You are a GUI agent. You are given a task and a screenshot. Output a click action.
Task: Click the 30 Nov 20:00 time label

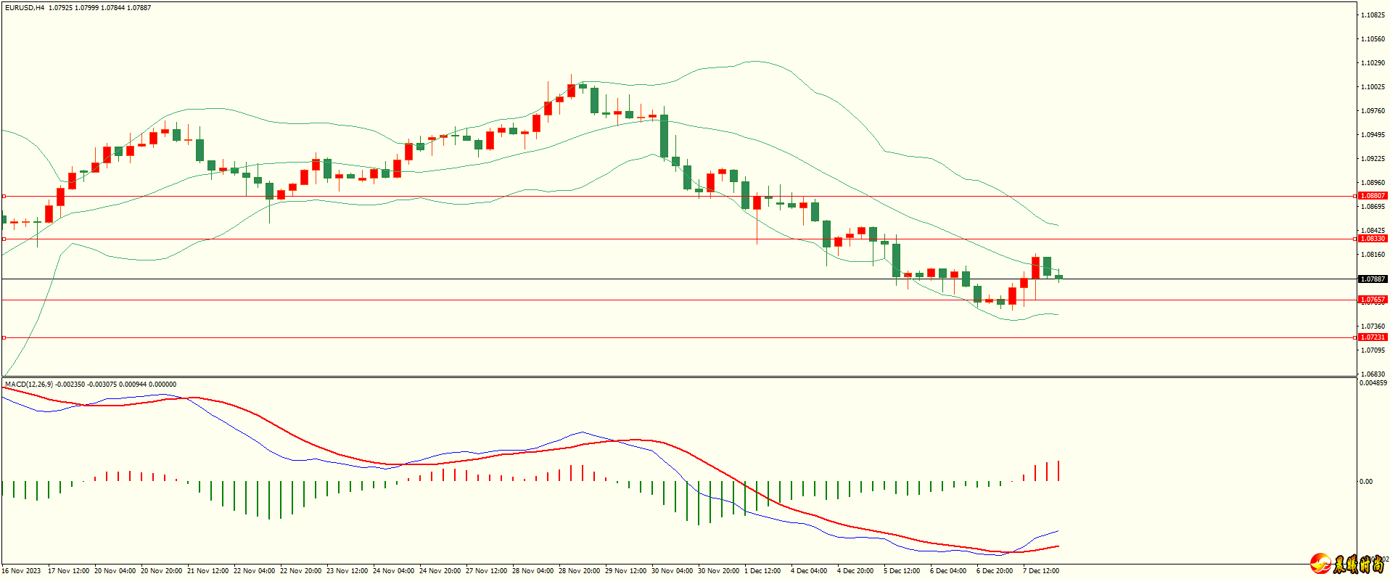click(x=718, y=571)
